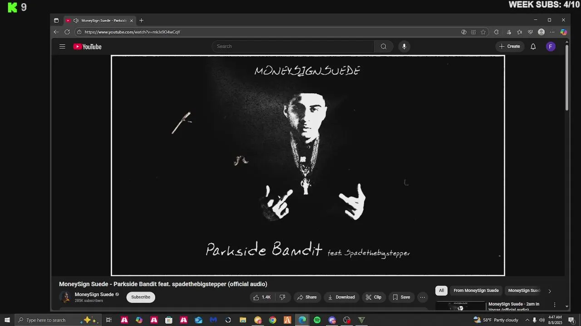Select the All filter chip

(441, 291)
